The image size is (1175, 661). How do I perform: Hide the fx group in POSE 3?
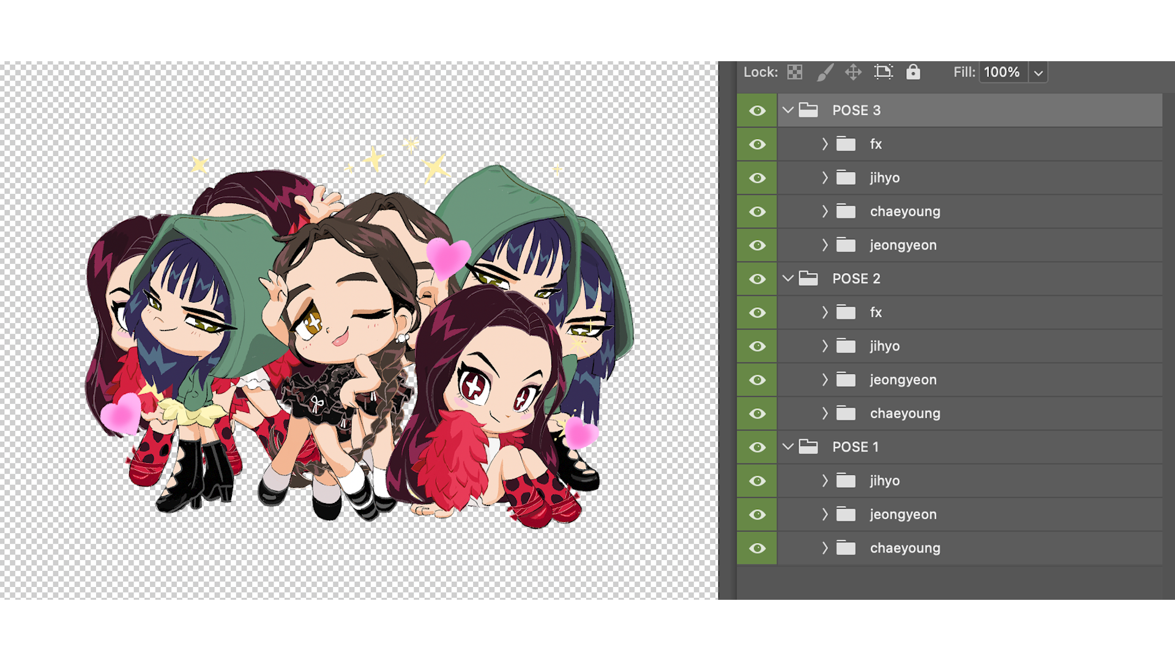[757, 144]
